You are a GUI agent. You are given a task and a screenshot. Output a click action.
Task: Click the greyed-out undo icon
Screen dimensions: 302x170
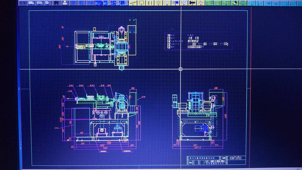pos(73,3)
